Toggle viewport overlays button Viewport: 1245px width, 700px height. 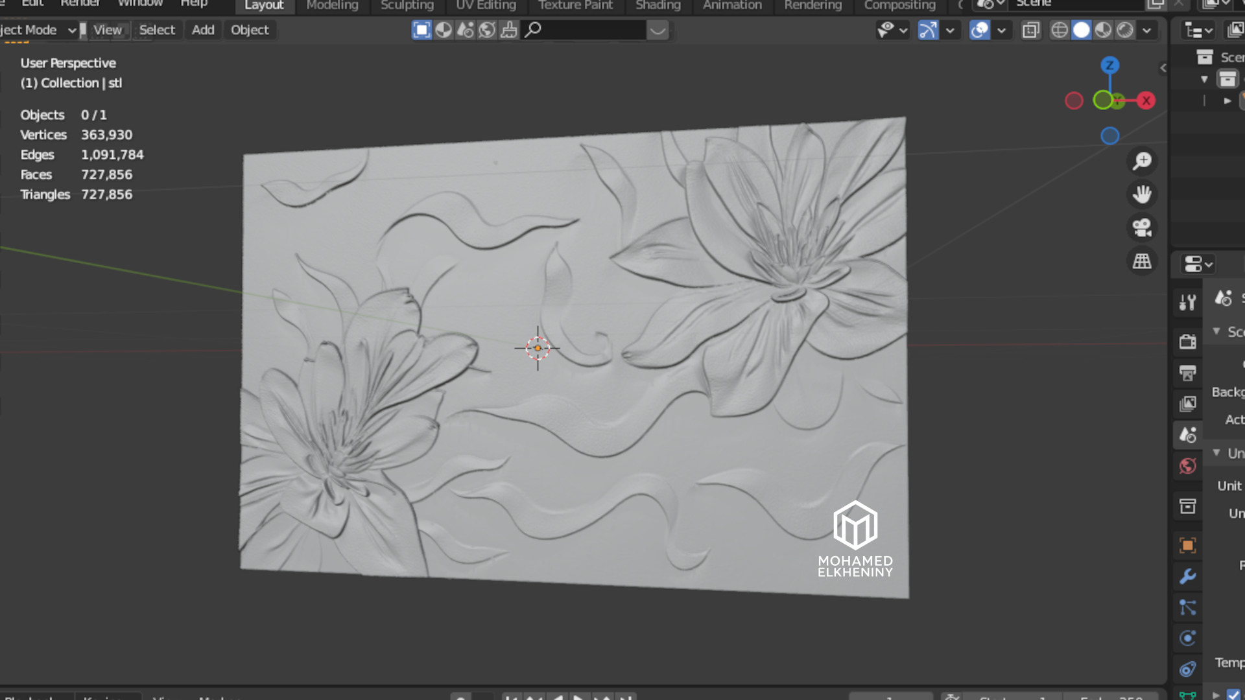[979, 30]
